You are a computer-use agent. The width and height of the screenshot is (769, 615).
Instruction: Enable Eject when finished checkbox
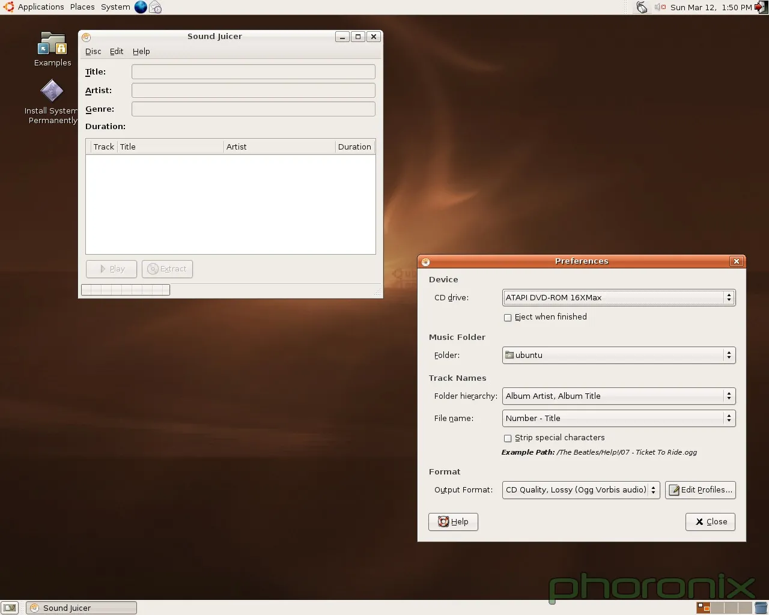[508, 318]
